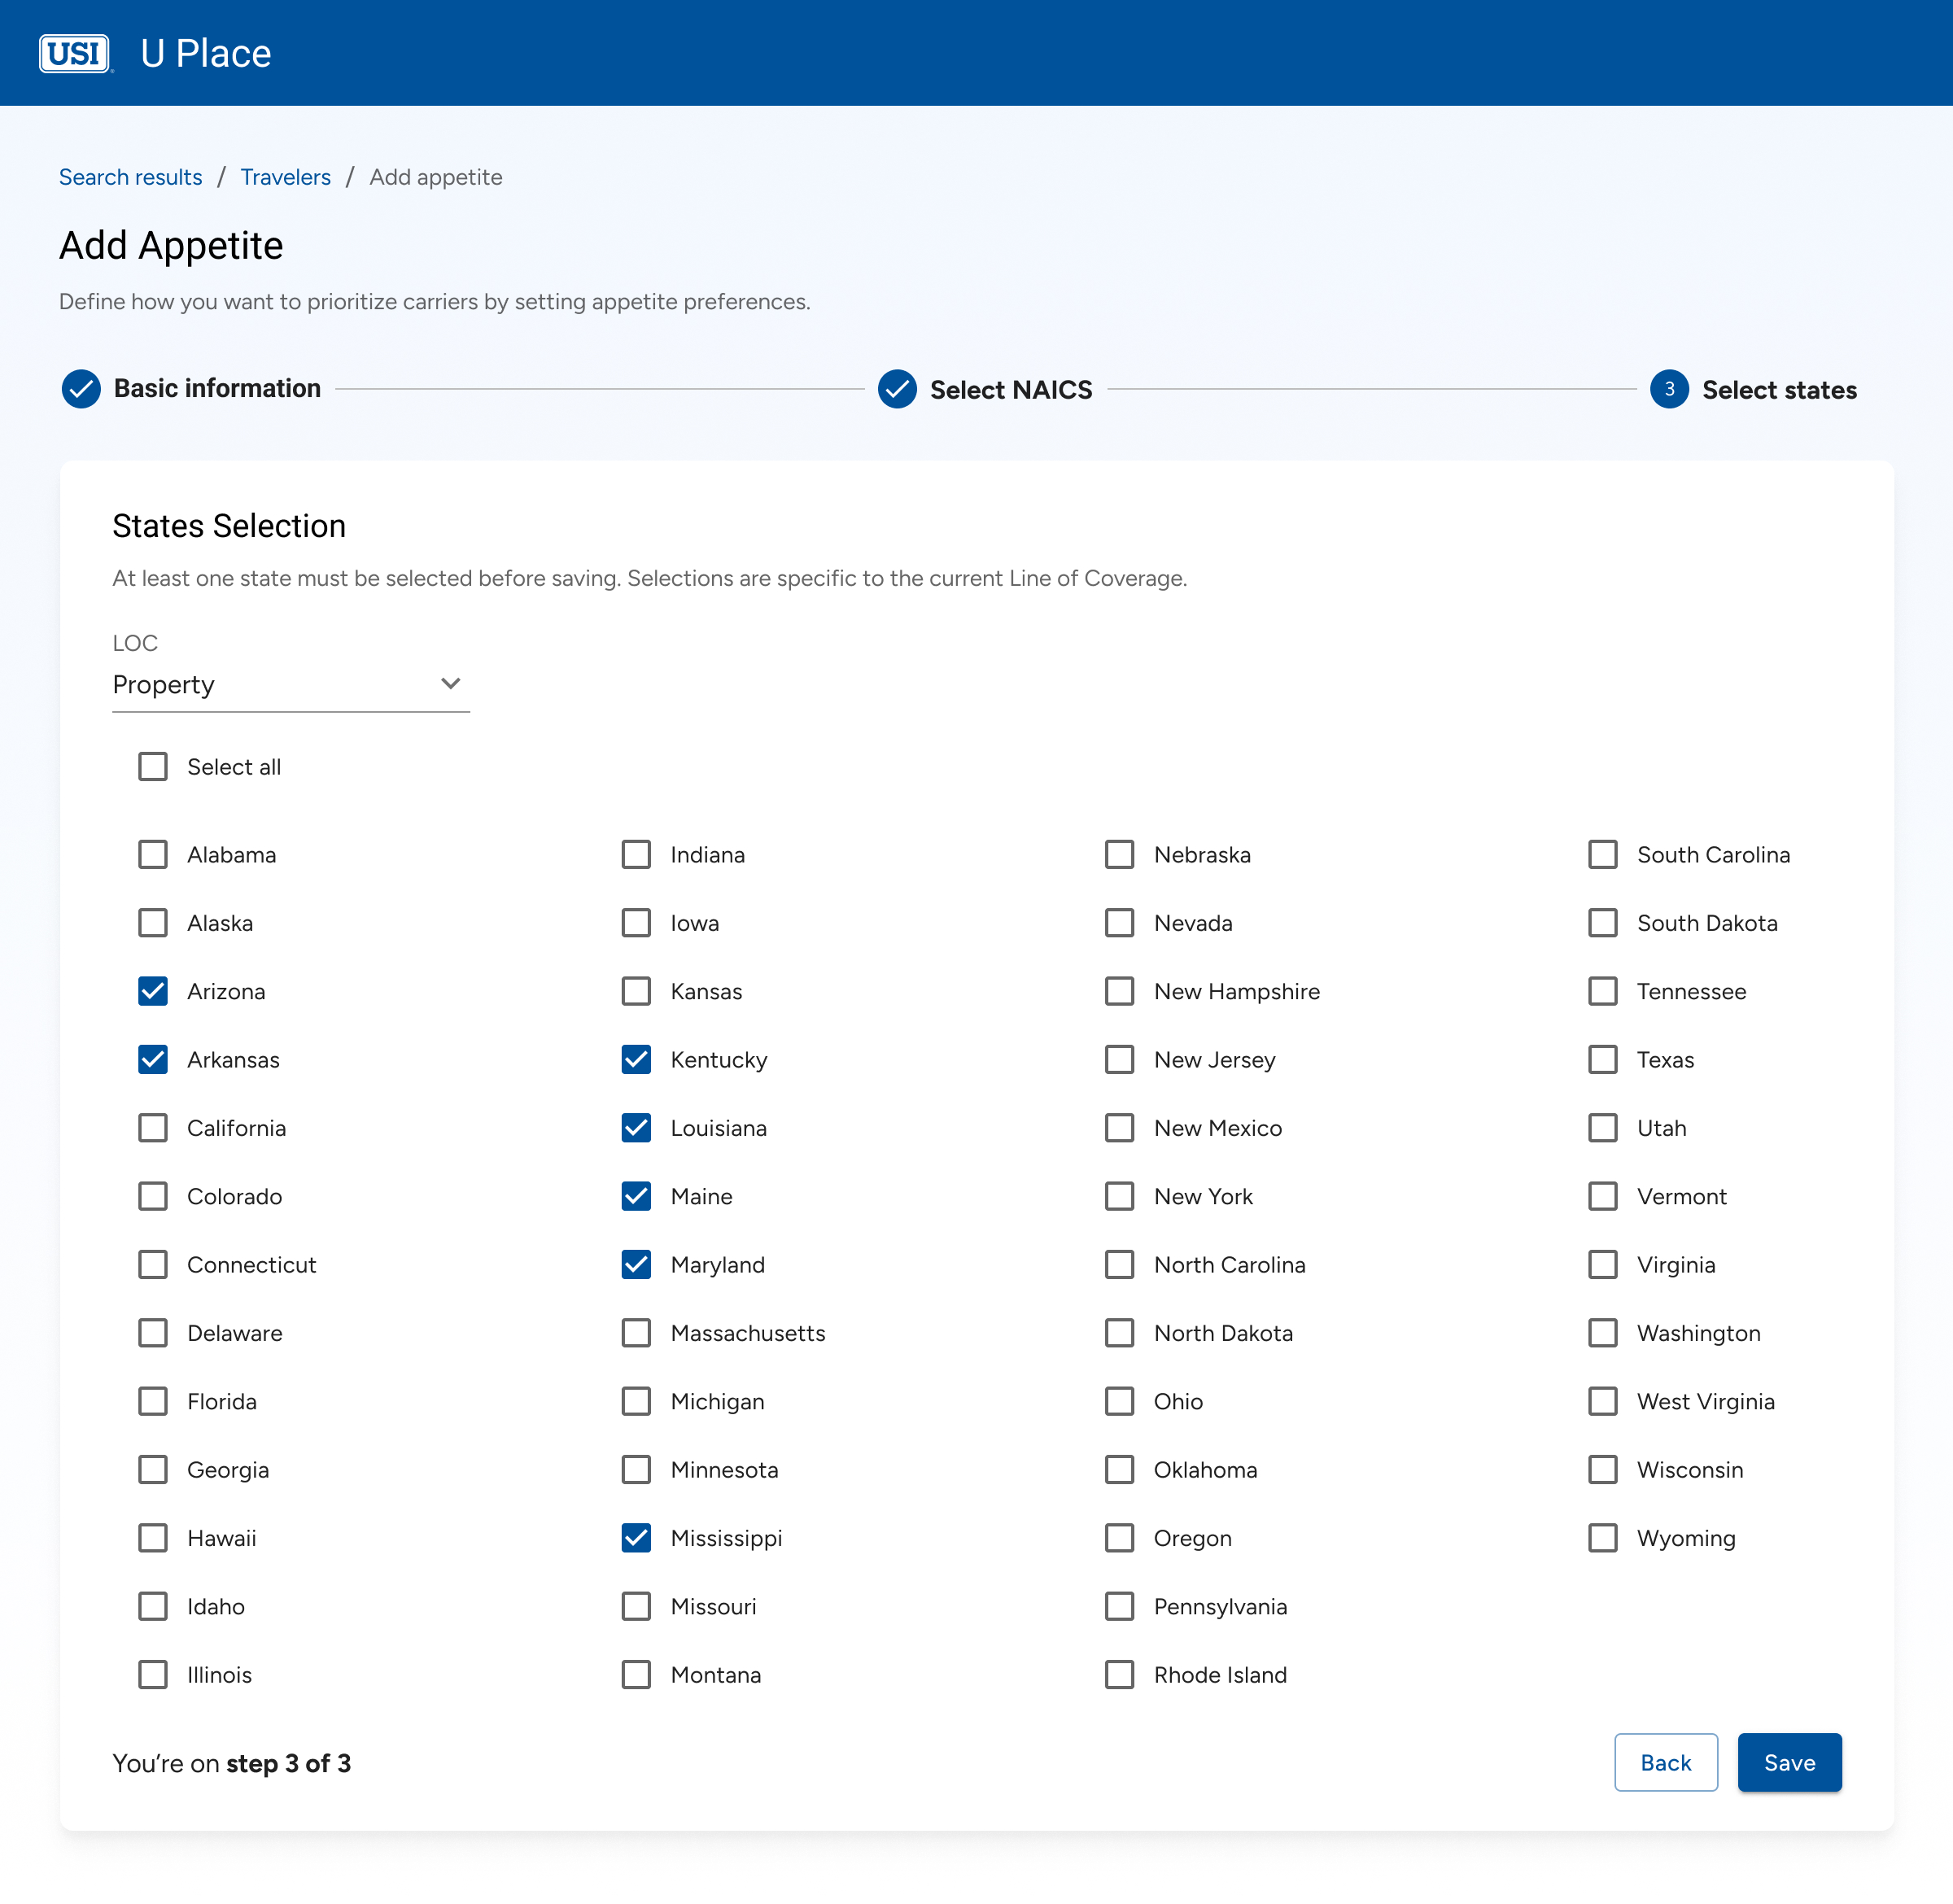The image size is (1953, 1904).
Task: Click the Idaho label text
Action: 216,1606
